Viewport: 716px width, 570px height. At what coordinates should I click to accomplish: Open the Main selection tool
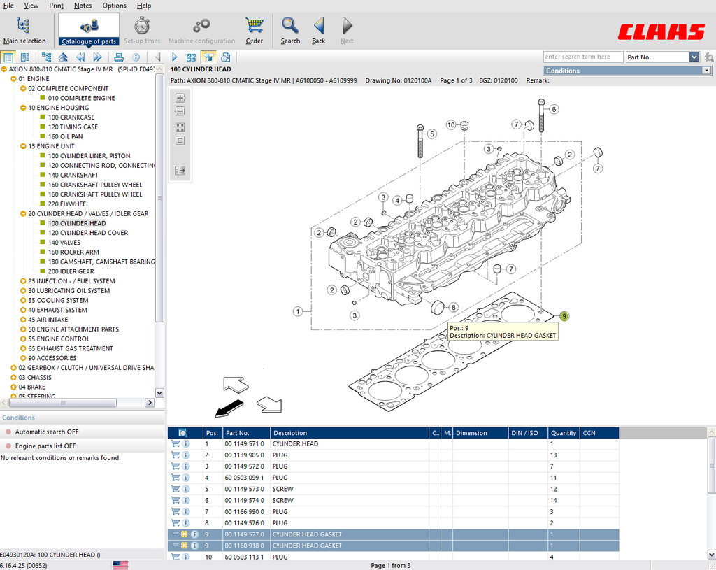point(24,31)
